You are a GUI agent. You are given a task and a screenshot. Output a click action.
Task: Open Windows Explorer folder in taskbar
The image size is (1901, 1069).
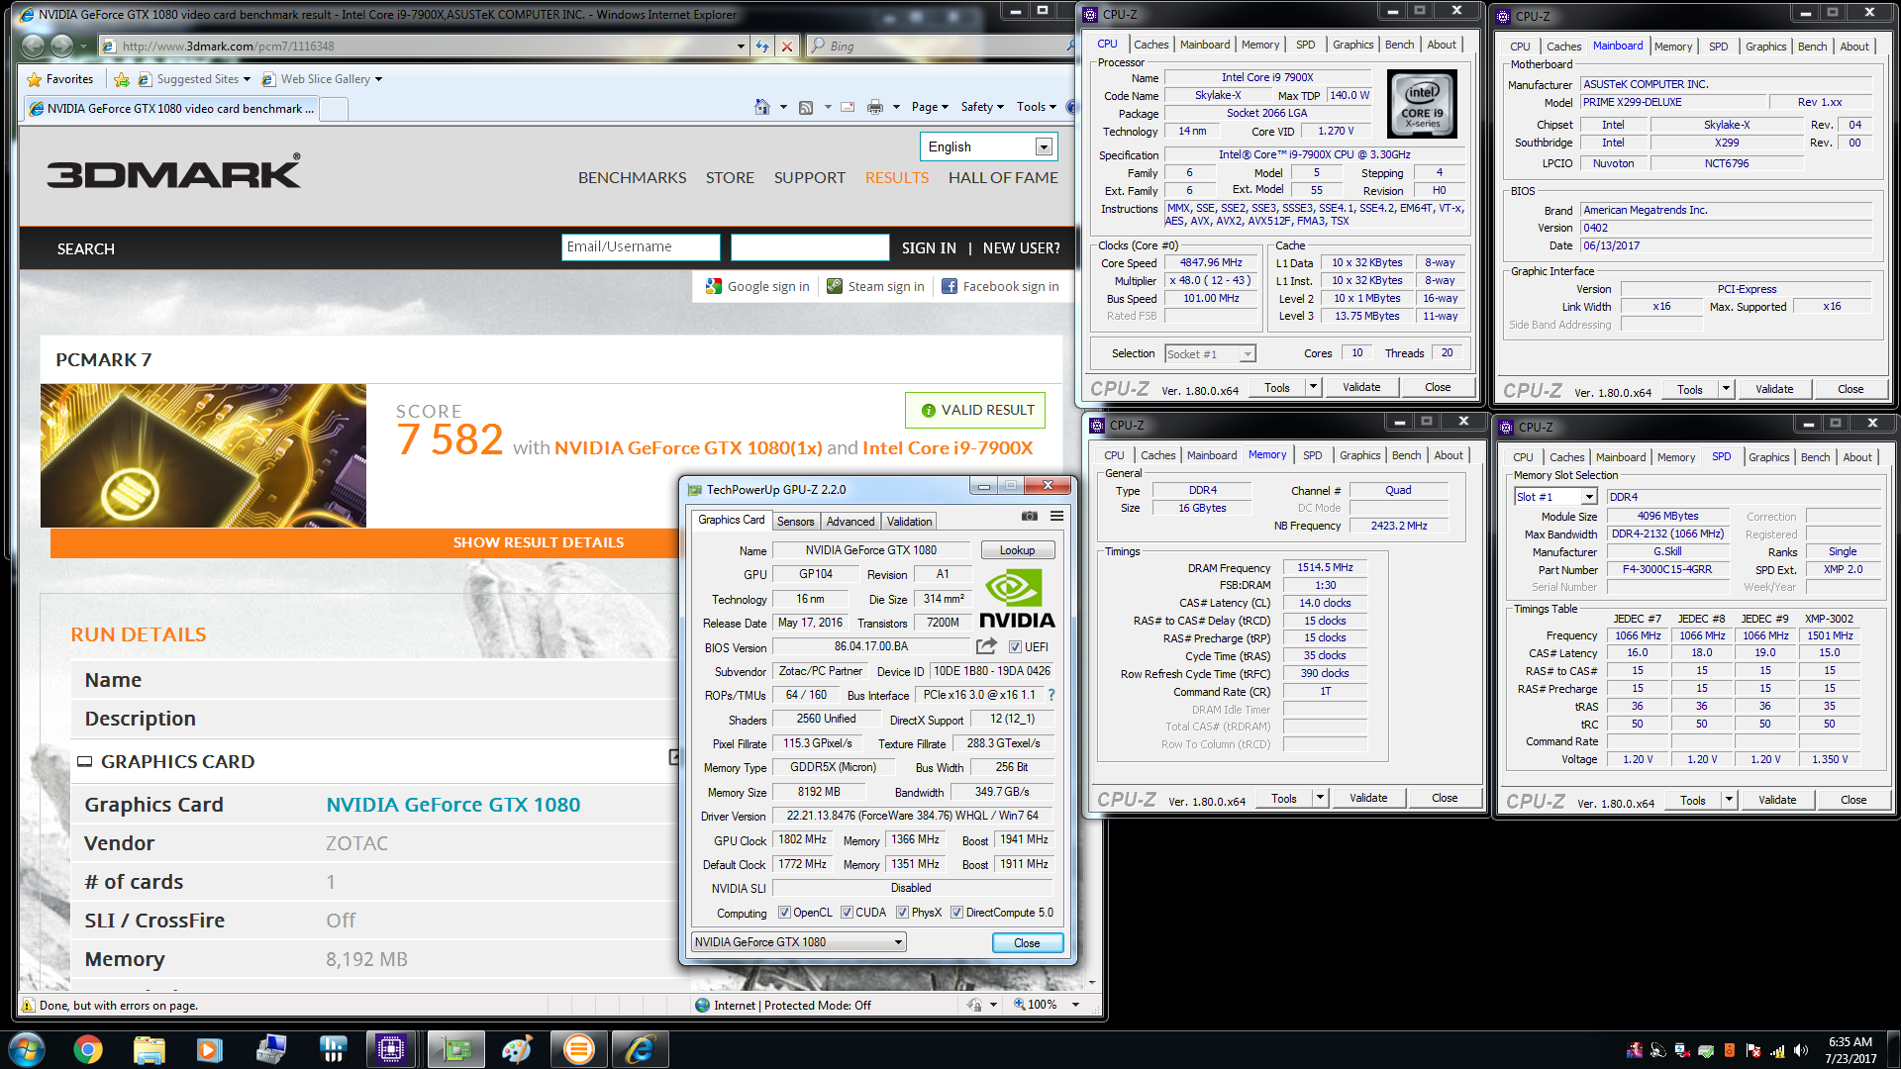149,1049
